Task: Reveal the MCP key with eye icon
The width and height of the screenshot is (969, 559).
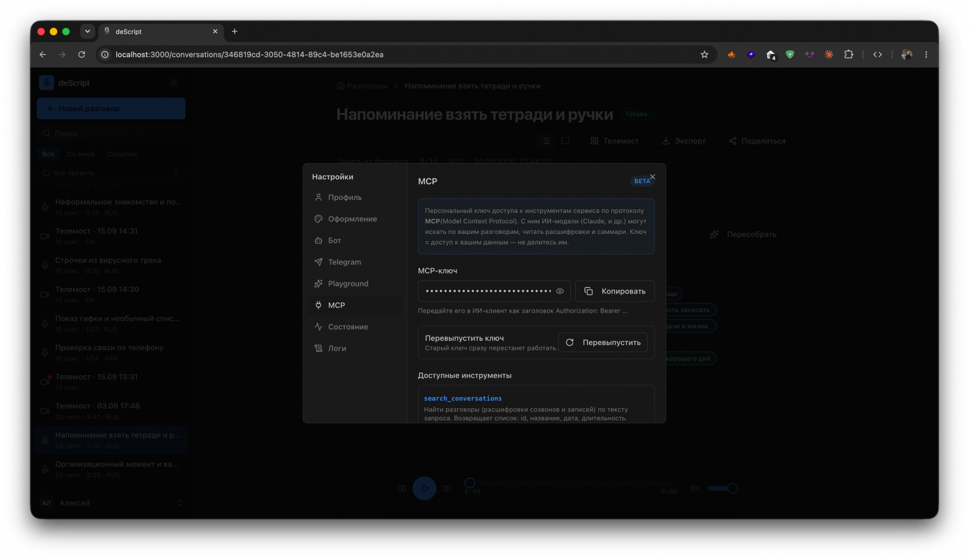Action: coord(560,291)
